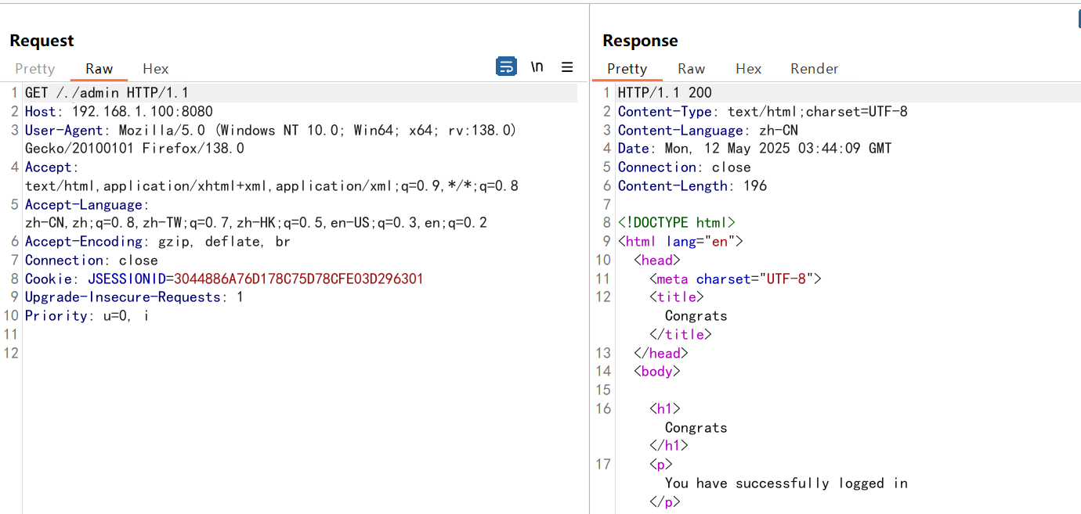Place cursor on empty request line 12
Image resolution: width=1081 pixels, height=514 pixels.
pyautogui.click(x=301, y=354)
